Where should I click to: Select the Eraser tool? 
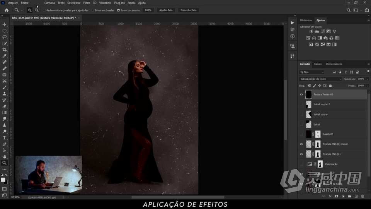(x=4, y=106)
